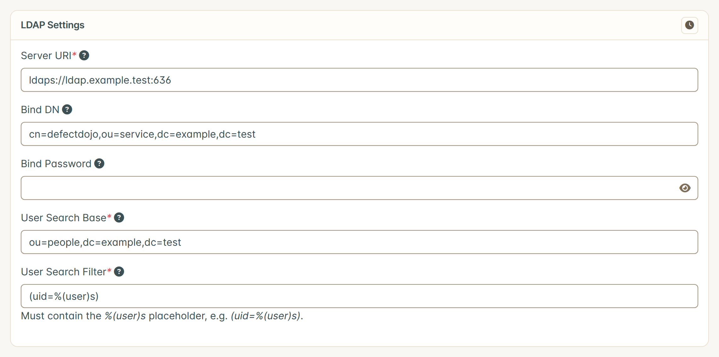719x357 pixels.
Task: Toggle Bind Password visibility with eye icon
Action: 685,188
